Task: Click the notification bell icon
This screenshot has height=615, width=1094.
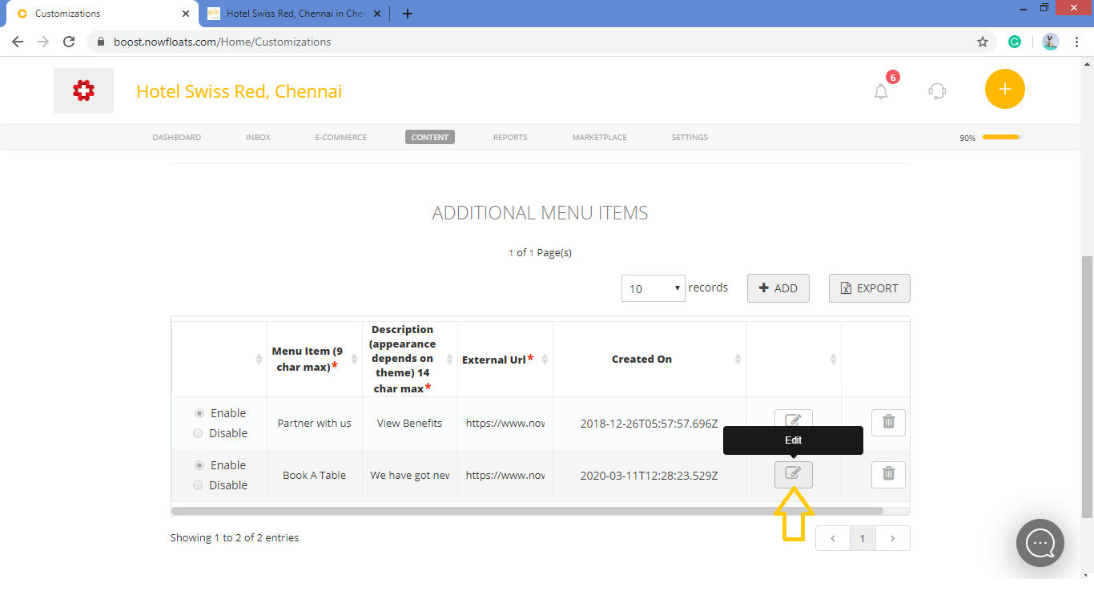Action: coord(881,91)
